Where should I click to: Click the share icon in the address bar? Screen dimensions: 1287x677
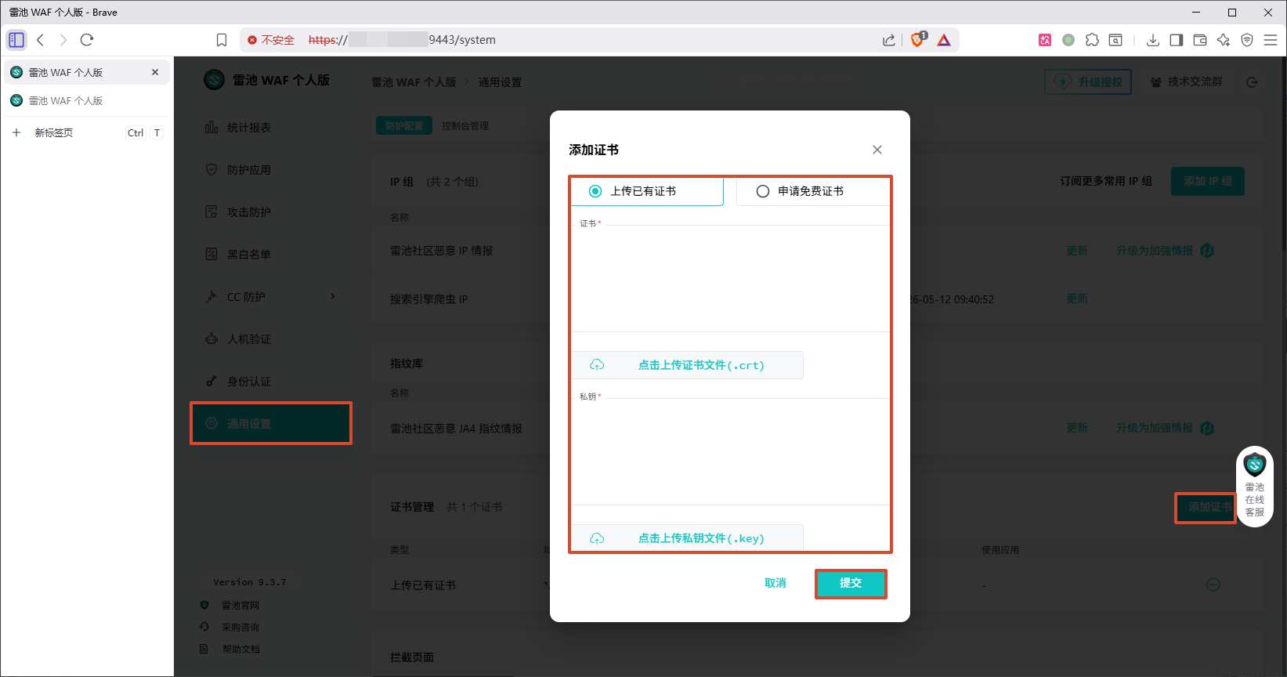pyautogui.click(x=889, y=40)
